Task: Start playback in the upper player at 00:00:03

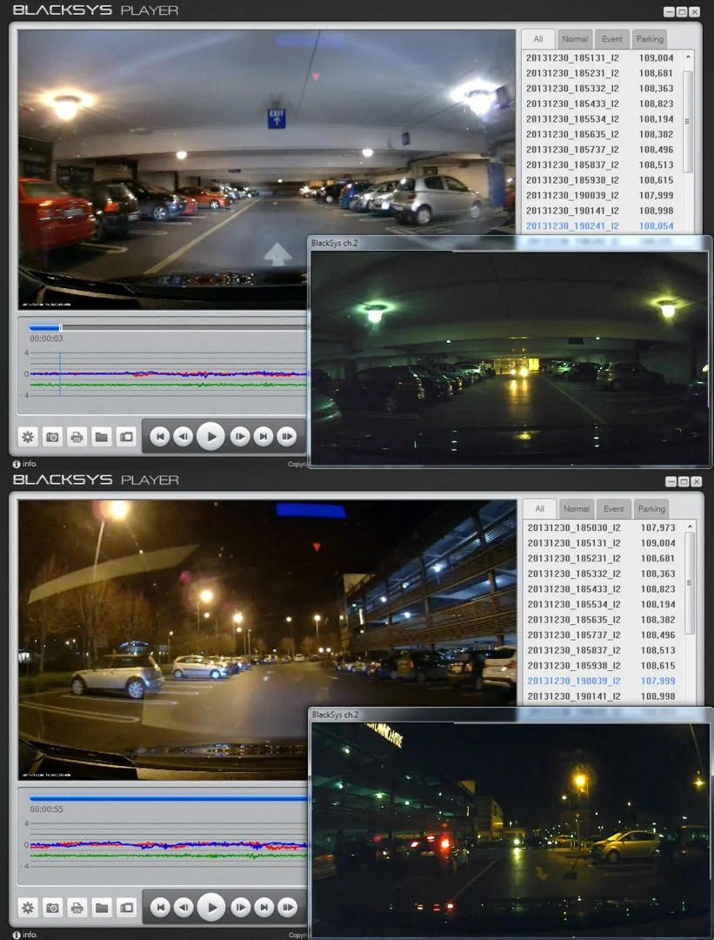Action: 211,436
